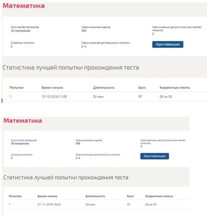The image size is (207, 216).
Task: Click the Длительность header in the upper table
Action: tap(104, 88)
